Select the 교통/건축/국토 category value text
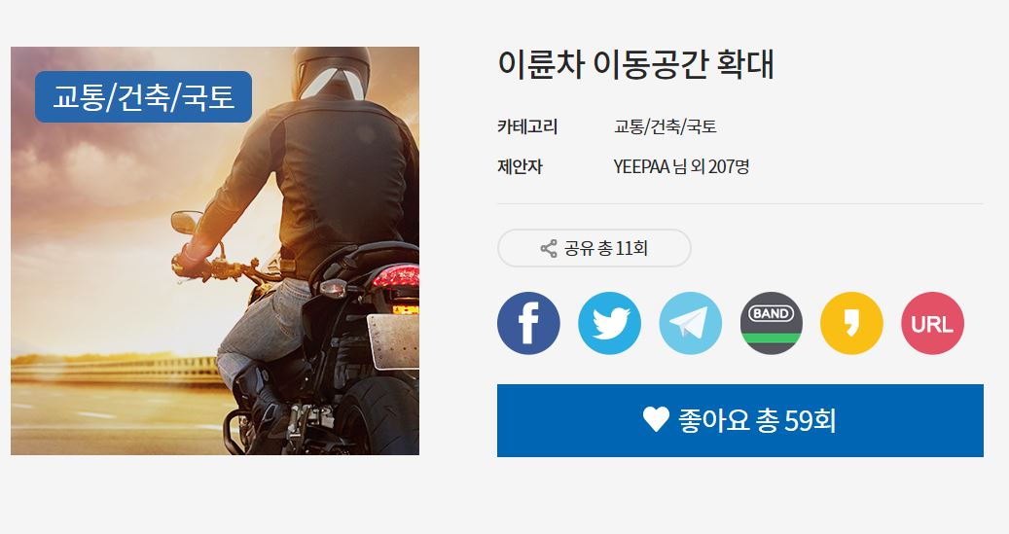 (665, 126)
